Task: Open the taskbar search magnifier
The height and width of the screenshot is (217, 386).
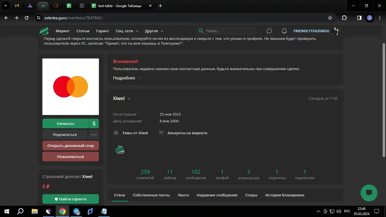Action: point(20,211)
